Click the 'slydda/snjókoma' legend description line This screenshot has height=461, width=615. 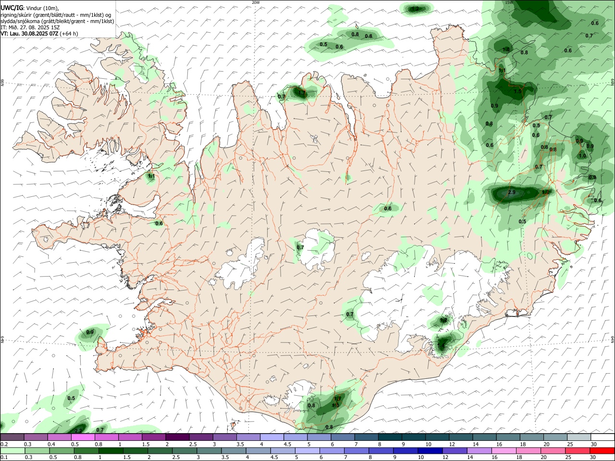tap(57, 21)
